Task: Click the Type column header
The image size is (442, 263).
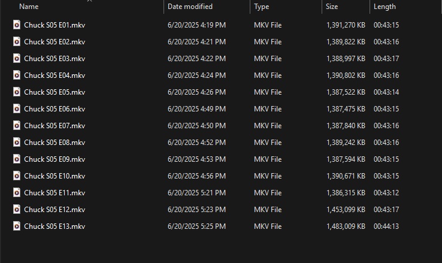Action: (x=262, y=7)
